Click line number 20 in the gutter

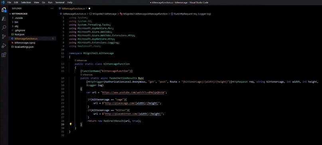(x=63, y=92)
